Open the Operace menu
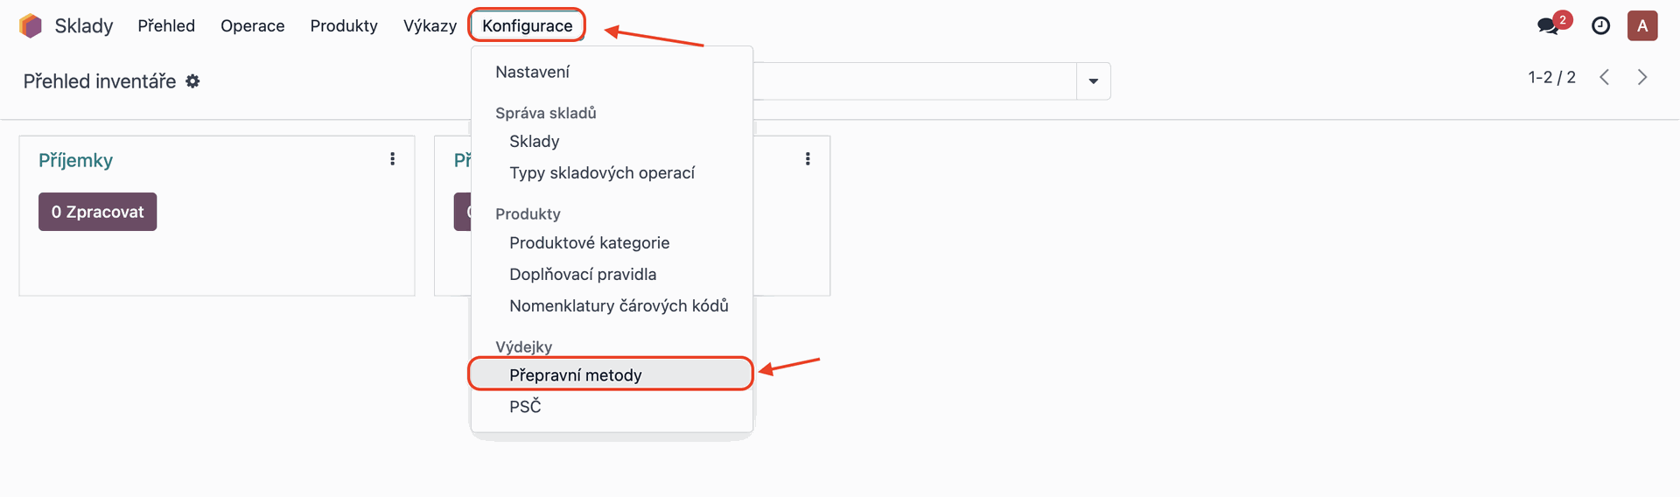This screenshot has height=497, width=1680. (x=252, y=25)
